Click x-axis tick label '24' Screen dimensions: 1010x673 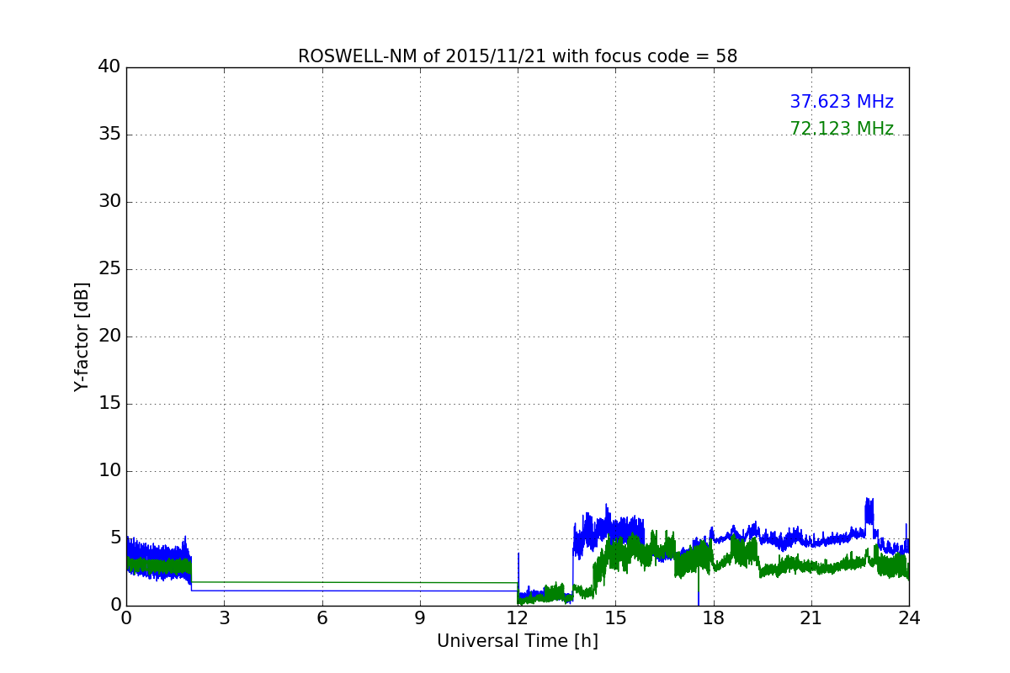909,618
